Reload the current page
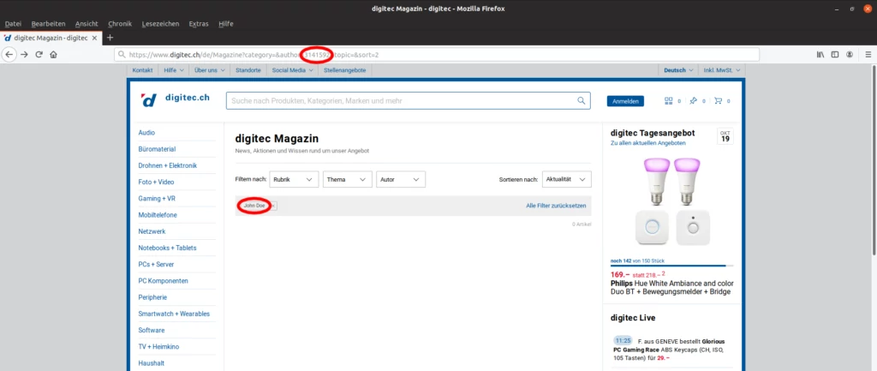 tap(39, 54)
